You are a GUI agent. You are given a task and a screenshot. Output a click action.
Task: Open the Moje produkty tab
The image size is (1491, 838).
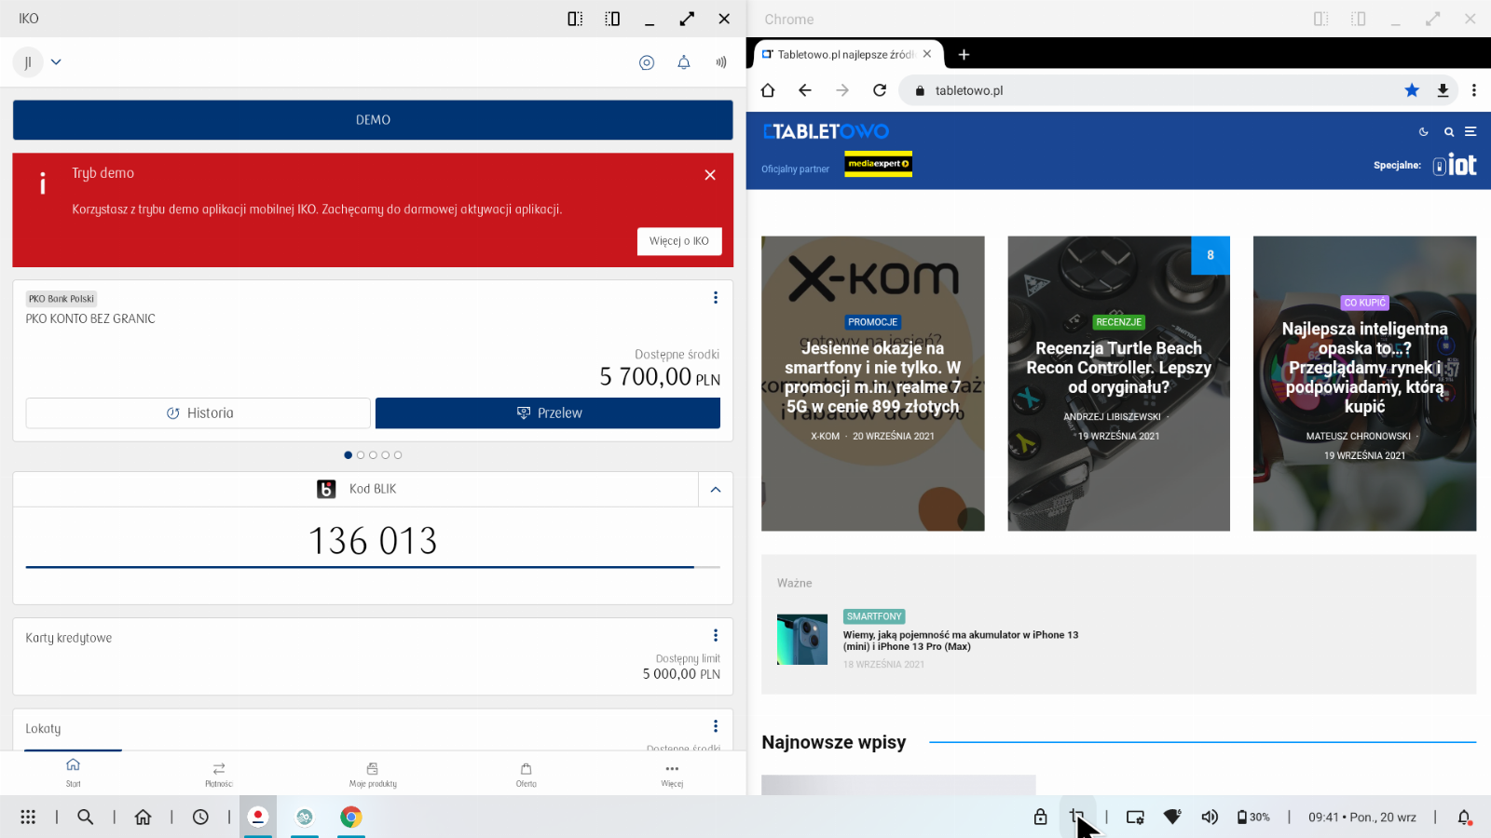coord(373,774)
